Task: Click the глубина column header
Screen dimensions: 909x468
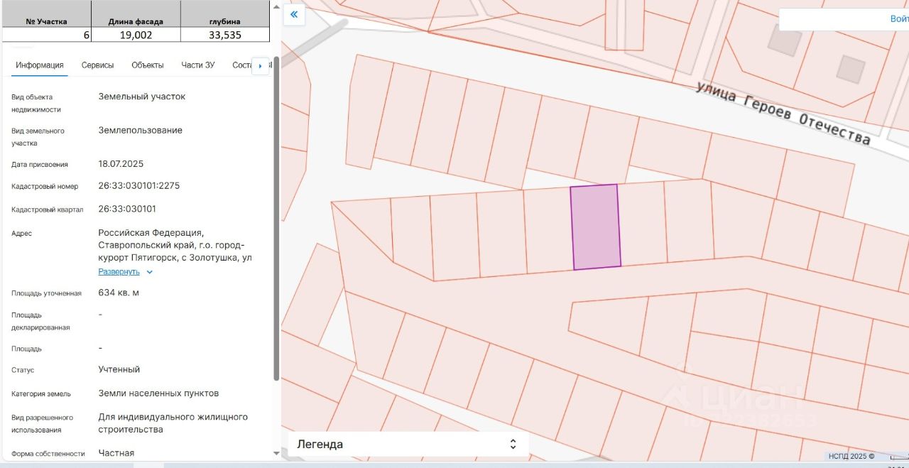Action: tap(224, 21)
